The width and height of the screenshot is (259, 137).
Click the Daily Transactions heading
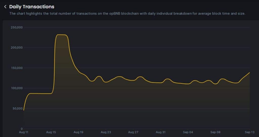point(32,7)
